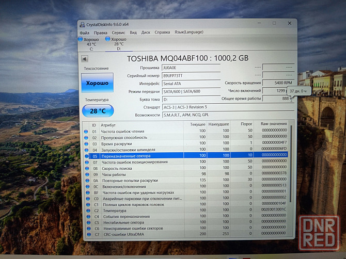Click the CrystalDiskInfo title bar app icon
Image resolution: width=346 pixels, height=259 pixels.
82,24
